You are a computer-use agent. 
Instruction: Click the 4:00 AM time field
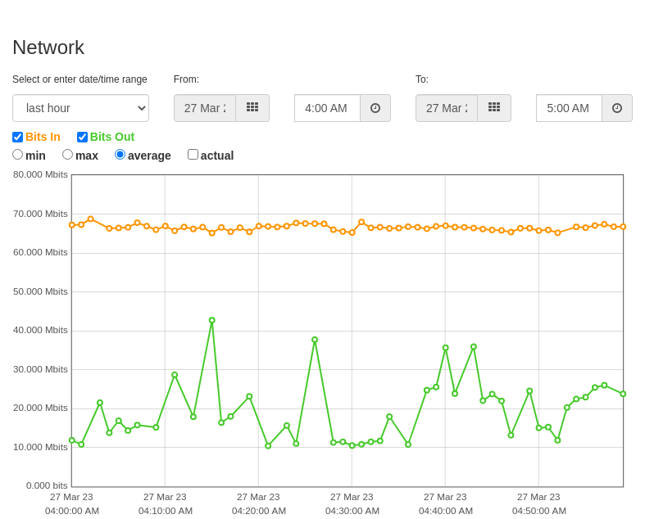[328, 108]
